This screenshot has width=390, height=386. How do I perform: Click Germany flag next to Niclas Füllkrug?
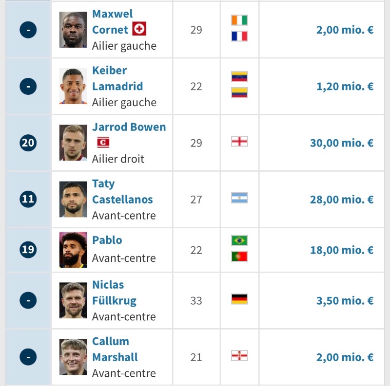point(239,299)
